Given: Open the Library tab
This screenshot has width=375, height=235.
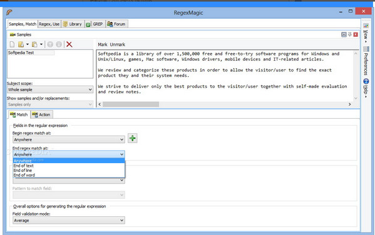Looking at the screenshot, I should (73, 24).
